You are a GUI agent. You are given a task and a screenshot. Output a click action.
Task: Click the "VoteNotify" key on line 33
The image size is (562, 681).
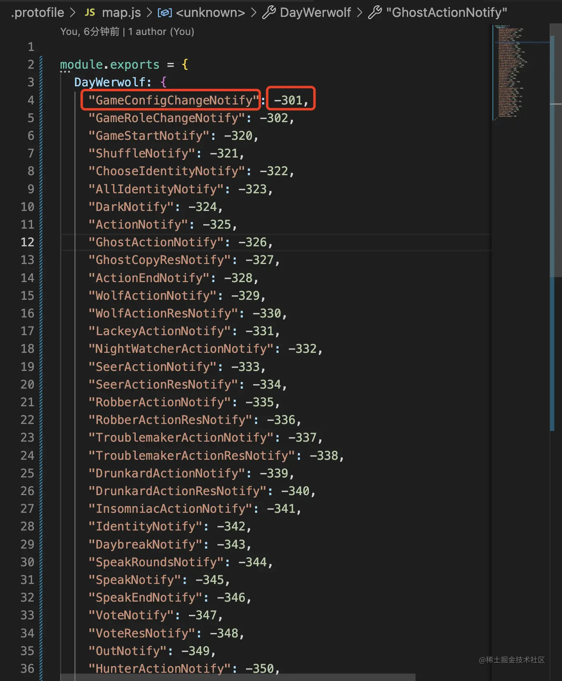pos(131,615)
